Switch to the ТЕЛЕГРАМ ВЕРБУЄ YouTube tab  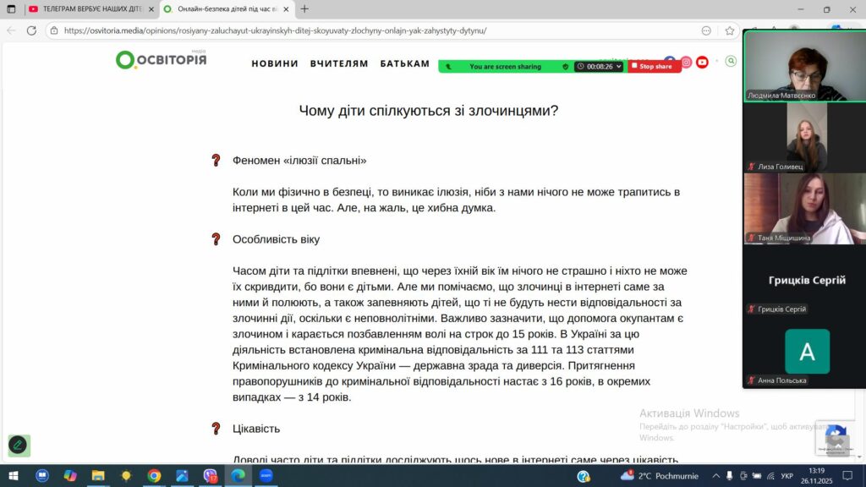point(85,8)
